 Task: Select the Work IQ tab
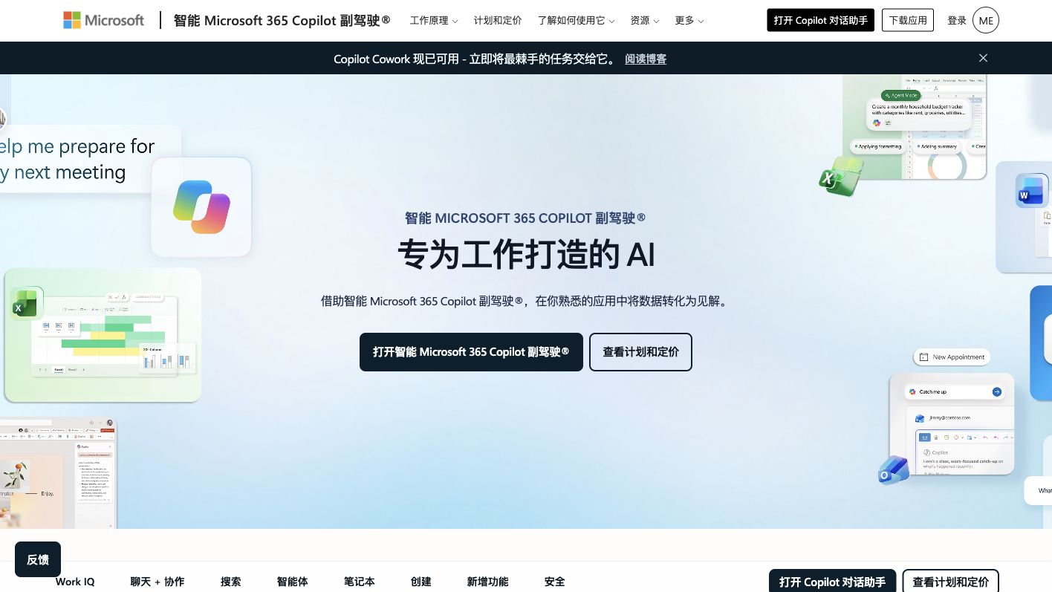[75, 582]
